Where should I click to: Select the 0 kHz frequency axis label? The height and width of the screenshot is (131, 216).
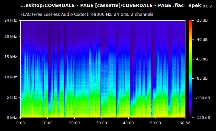(12, 117)
